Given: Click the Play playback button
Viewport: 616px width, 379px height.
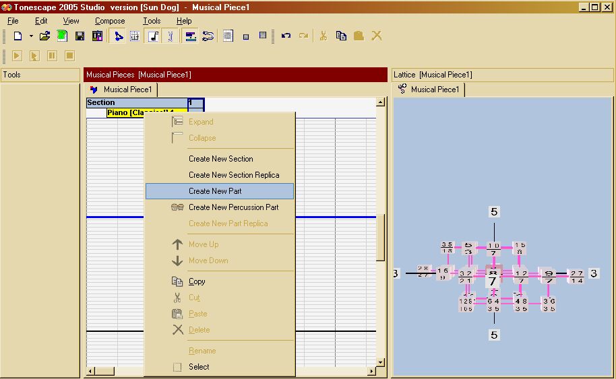Looking at the screenshot, I should point(17,56).
